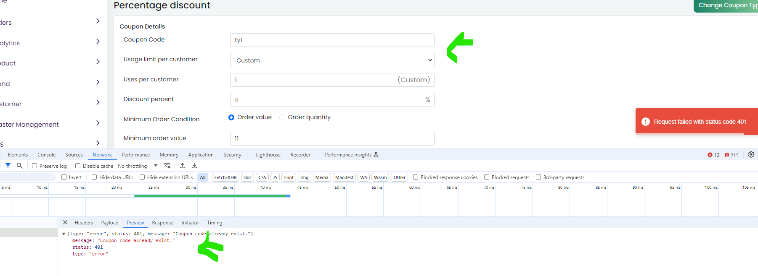
Task: Expand the Master Management sidebar chevron
Action: tap(98, 123)
